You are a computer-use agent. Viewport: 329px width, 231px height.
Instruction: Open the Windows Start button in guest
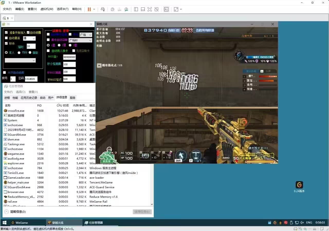pyautogui.click(x=4, y=223)
